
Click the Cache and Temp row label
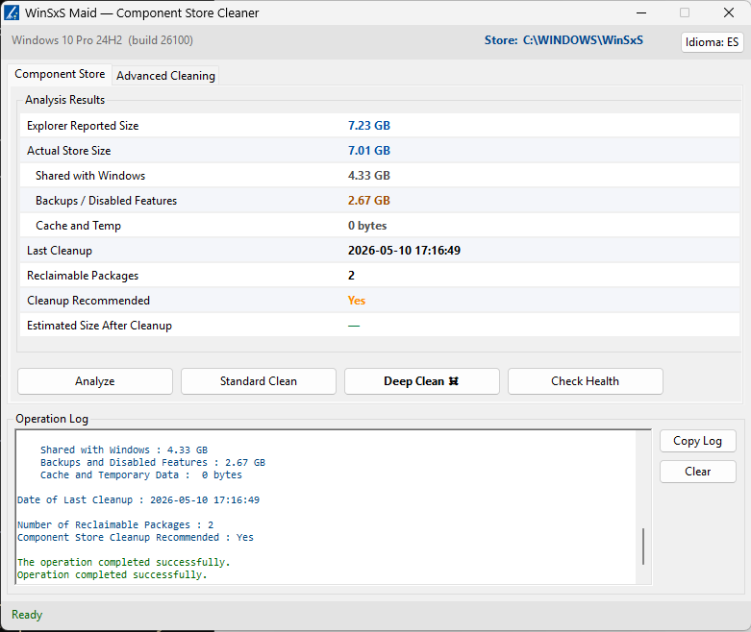click(x=78, y=226)
